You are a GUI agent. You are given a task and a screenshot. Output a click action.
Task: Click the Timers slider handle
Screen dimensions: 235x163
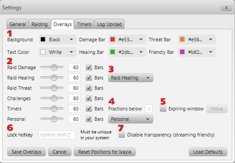pos(54,109)
